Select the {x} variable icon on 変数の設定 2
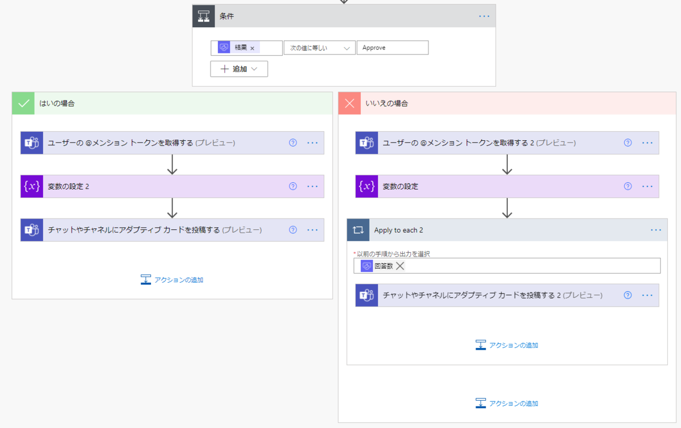Screen dimensions: 681x428 [x=32, y=186]
